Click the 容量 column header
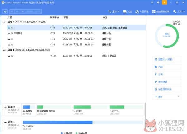187x134 pixels. [x=66, y=17]
